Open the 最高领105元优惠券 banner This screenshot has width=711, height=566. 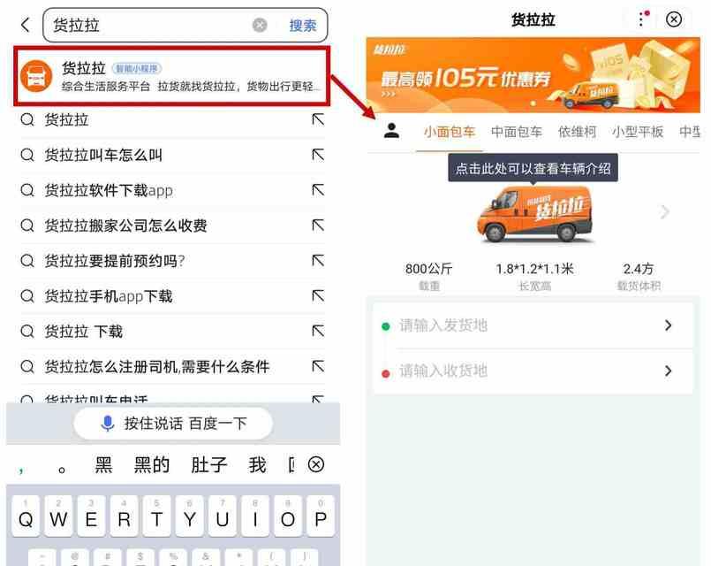point(533,75)
